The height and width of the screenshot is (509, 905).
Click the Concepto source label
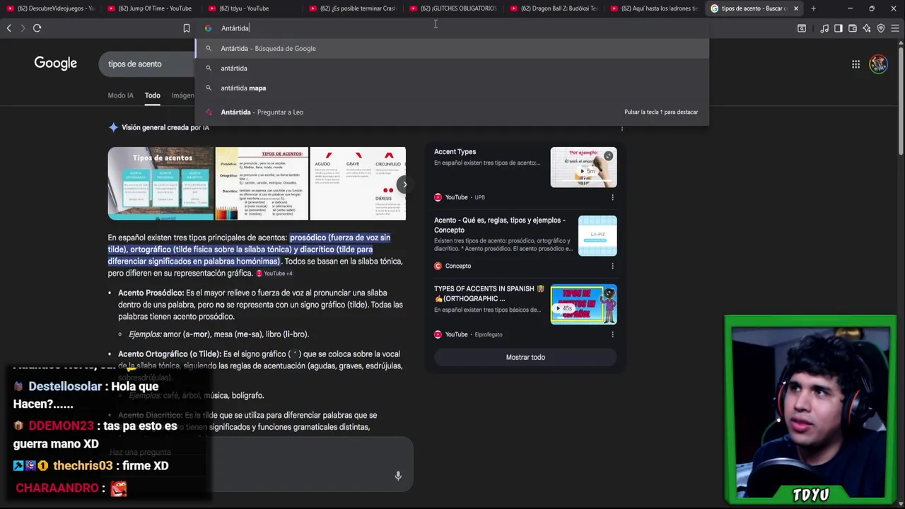(x=458, y=266)
